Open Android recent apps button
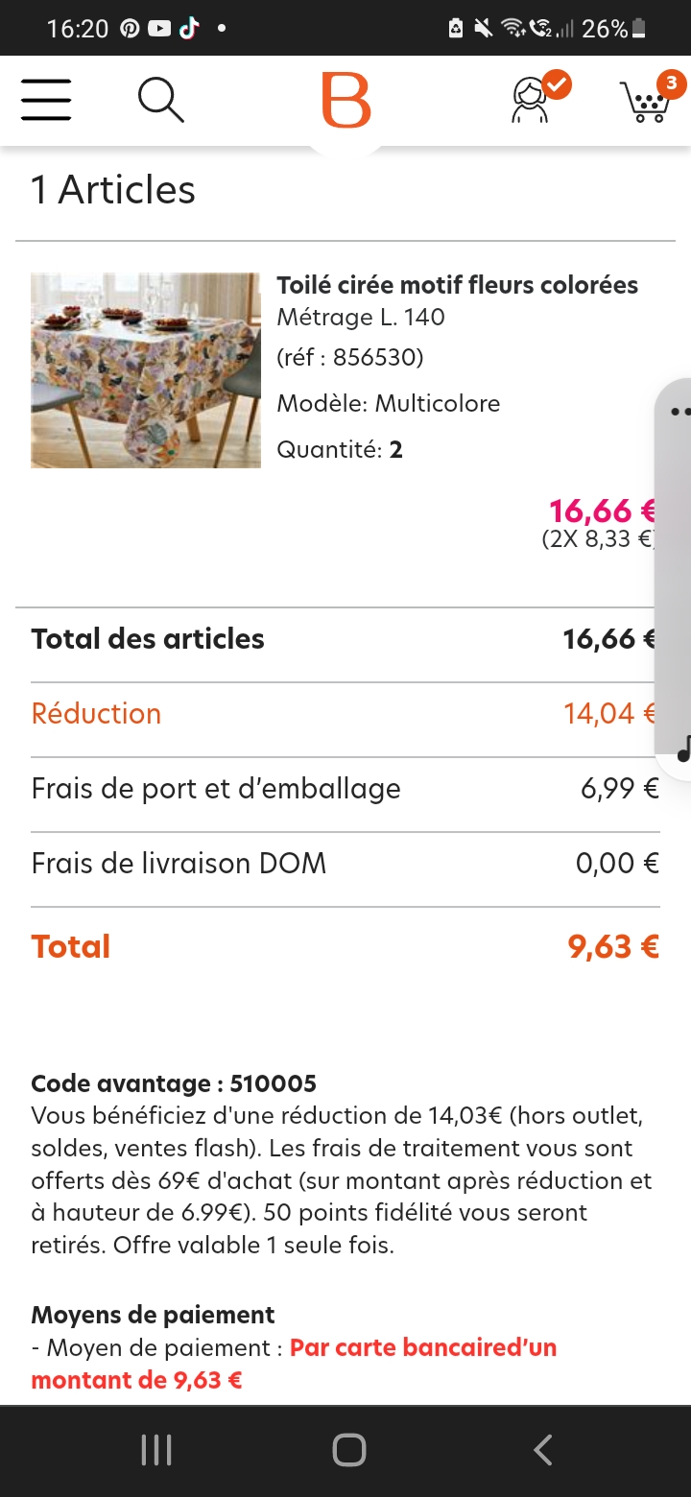The image size is (691, 1497). 156,1450
